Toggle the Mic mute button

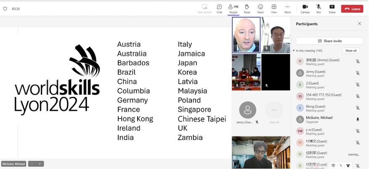pyautogui.click(x=319, y=8)
